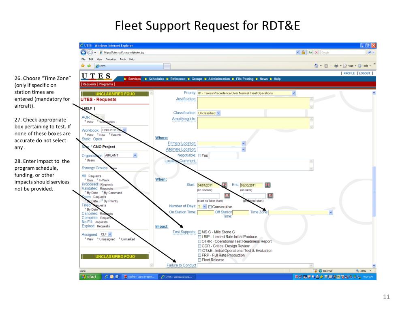Check the Consecutive checkbox

coord(210,207)
